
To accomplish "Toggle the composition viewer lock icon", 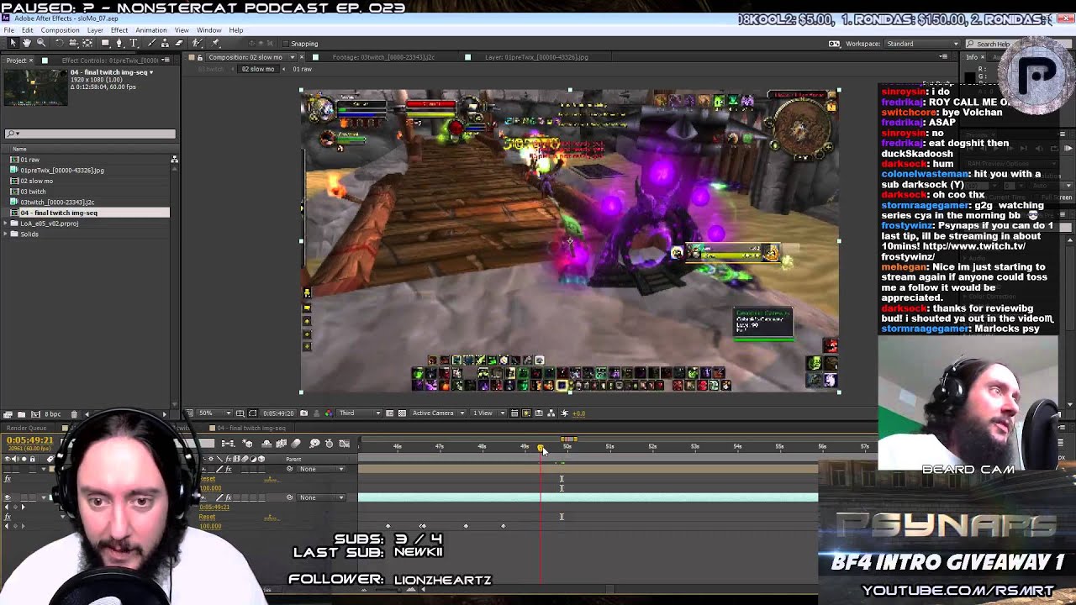I will [199, 57].
